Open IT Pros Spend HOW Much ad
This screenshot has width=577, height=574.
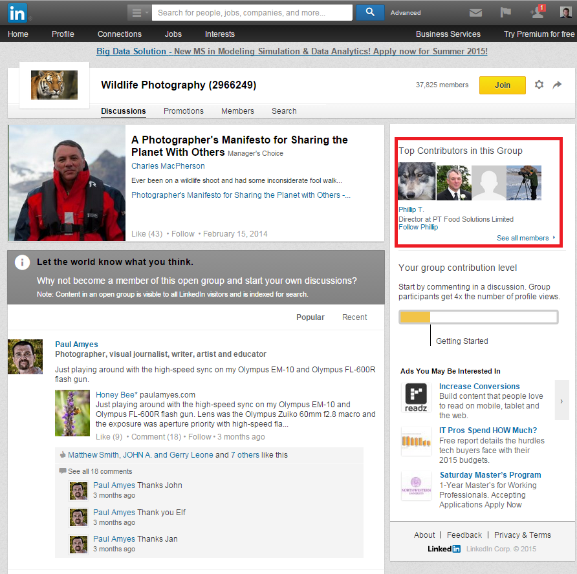click(488, 430)
